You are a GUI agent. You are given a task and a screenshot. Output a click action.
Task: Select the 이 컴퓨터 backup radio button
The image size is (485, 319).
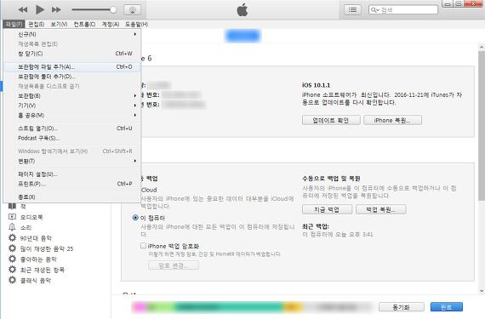135,218
